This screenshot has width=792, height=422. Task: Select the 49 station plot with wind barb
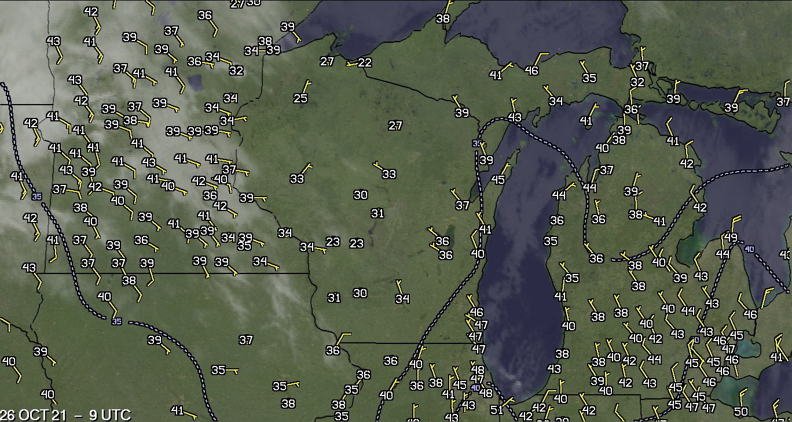731,237
